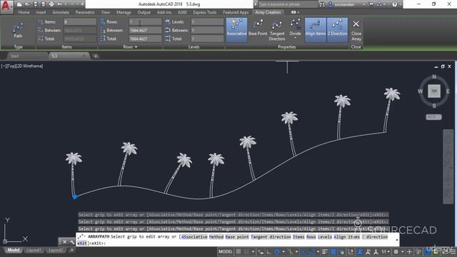This screenshot has height=257, width=457.
Task: Click the Help question mark icon
Action: 394,4
